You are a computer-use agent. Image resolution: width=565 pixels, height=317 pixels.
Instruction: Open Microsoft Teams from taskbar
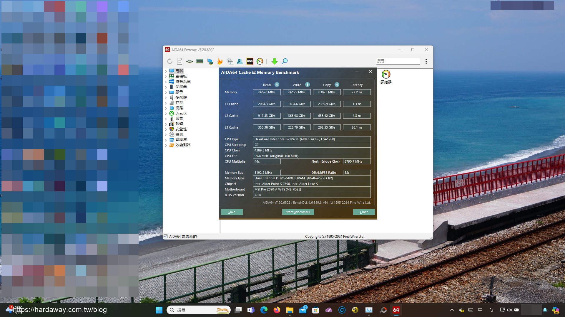pyautogui.click(x=251, y=310)
